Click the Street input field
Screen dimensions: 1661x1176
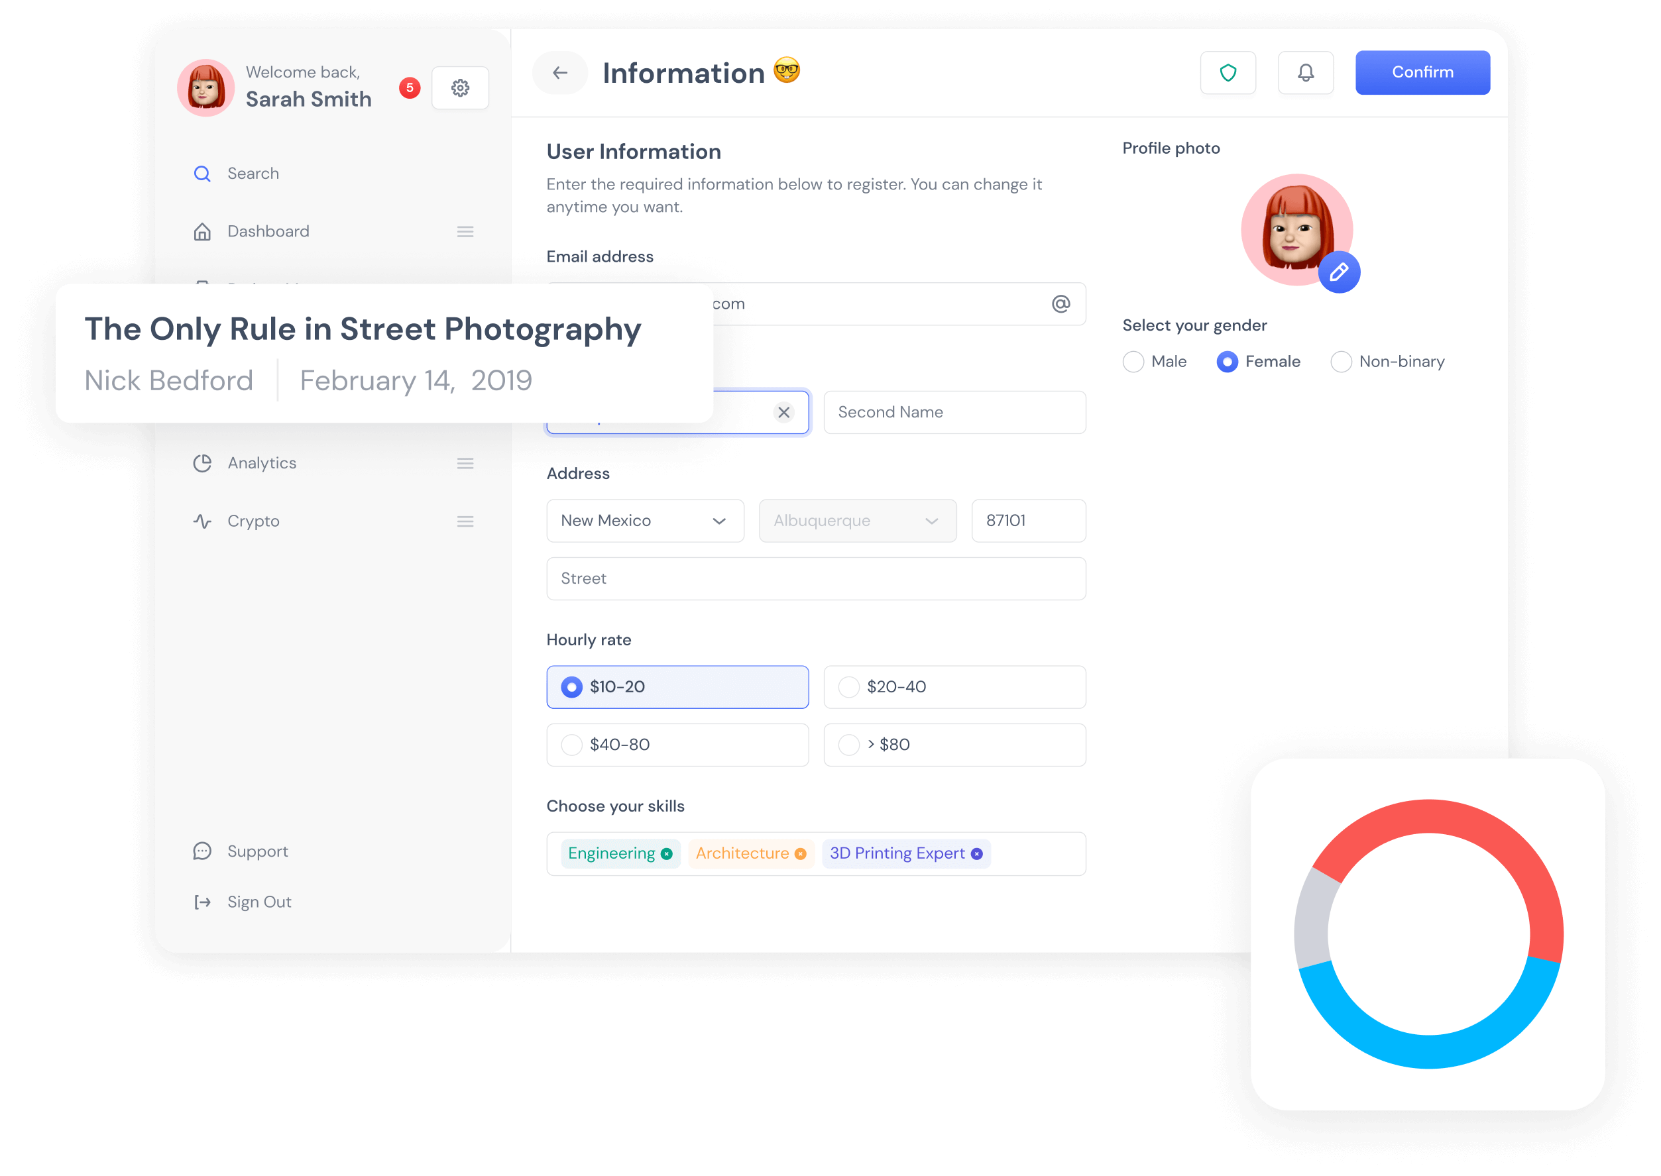click(x=816, y=578)
